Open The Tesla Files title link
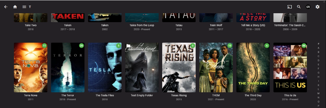 point(105,95)
